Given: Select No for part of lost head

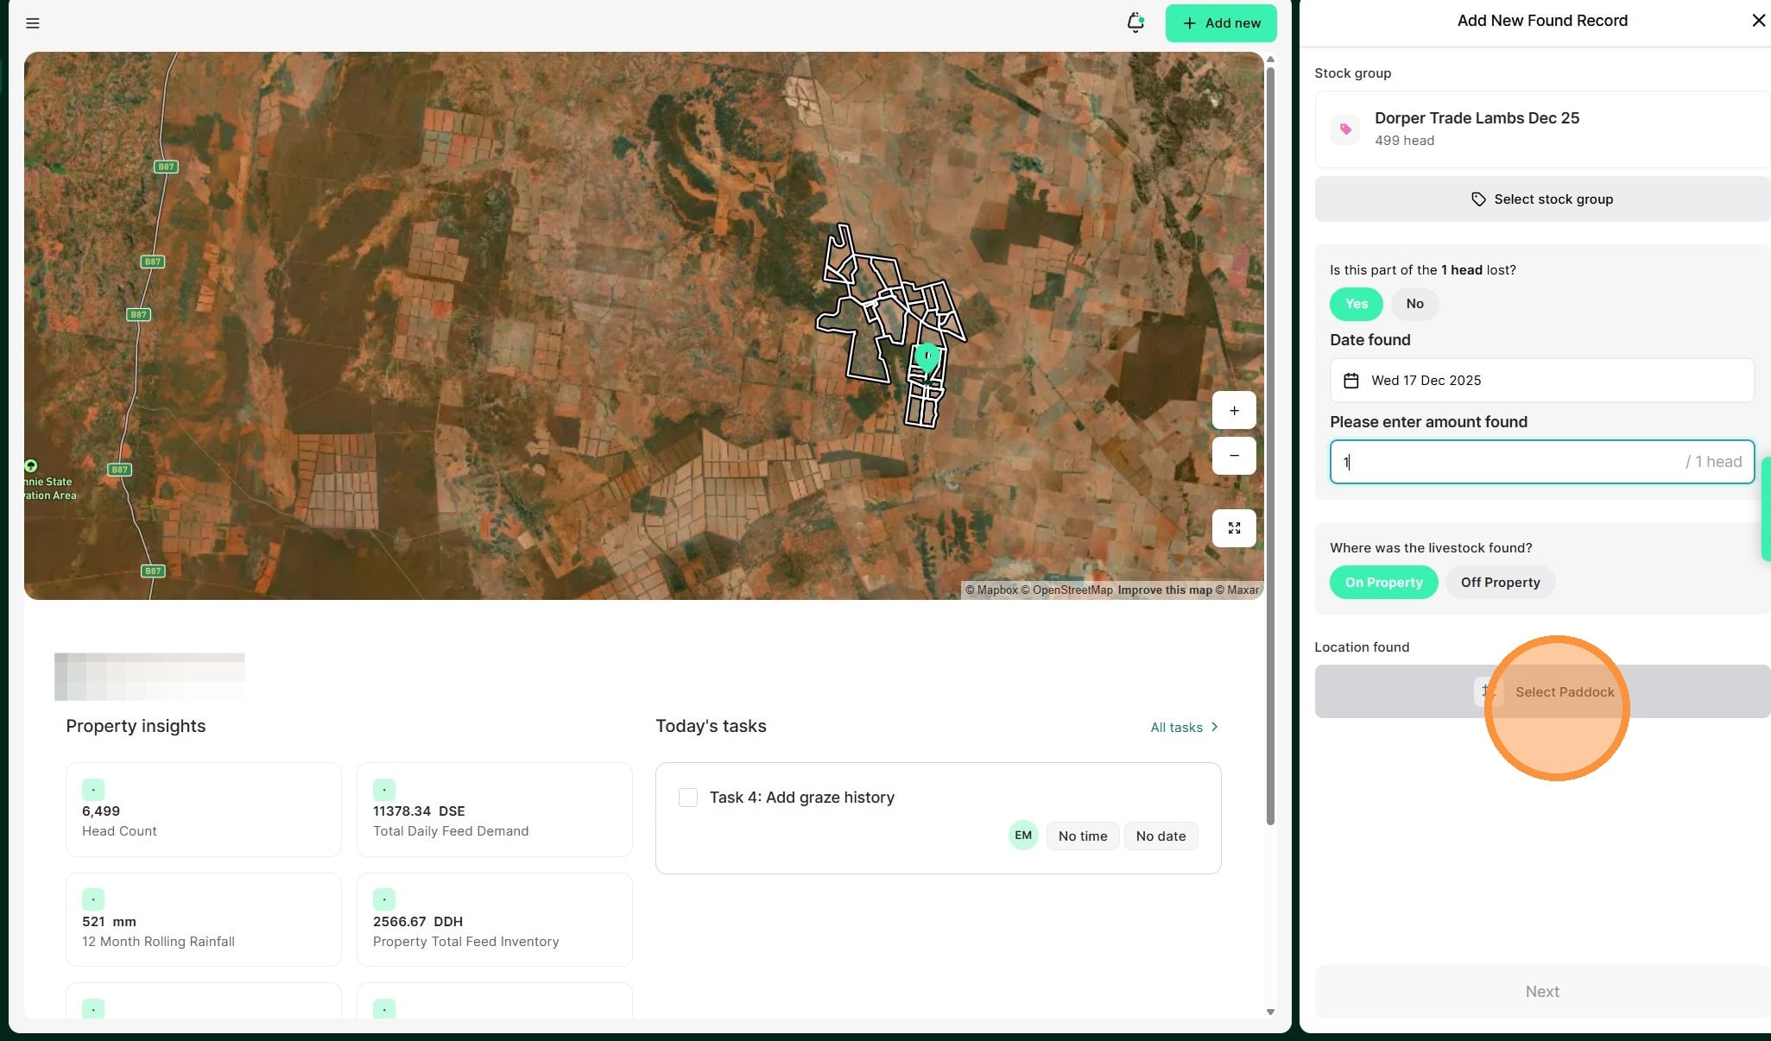Looking at the screenshot, I should click(1414, 304).
